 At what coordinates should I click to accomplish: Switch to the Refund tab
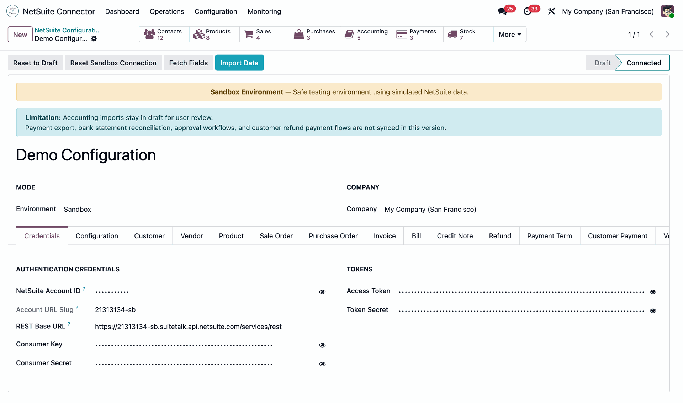[x=500, y=236]
